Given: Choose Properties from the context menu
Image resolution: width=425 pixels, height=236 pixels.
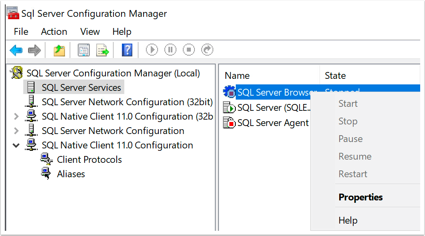Looking at the screenshot, I should pyautogui.click(x=360, y=197).
